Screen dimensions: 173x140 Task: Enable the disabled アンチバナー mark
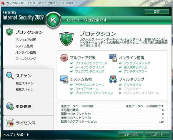click(120, 89)
